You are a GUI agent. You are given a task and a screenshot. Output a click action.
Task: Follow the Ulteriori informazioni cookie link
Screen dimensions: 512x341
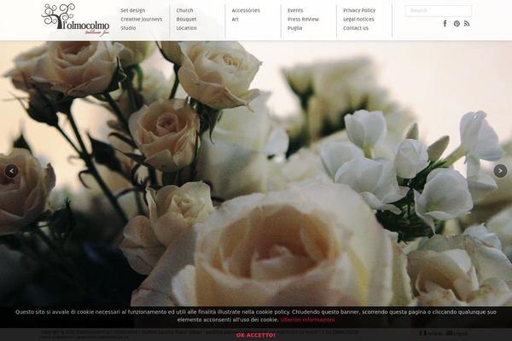click(x=307, y=320)
